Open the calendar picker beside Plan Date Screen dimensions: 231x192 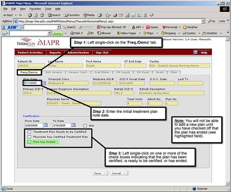[44, 83]
